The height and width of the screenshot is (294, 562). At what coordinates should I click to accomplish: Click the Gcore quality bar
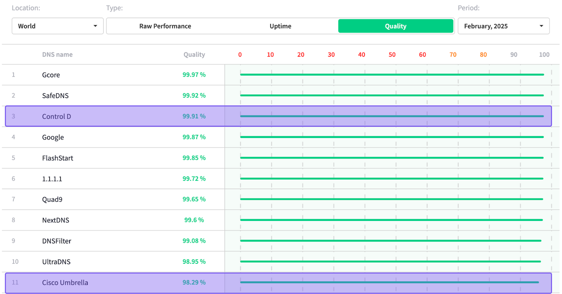click(392, 74)
